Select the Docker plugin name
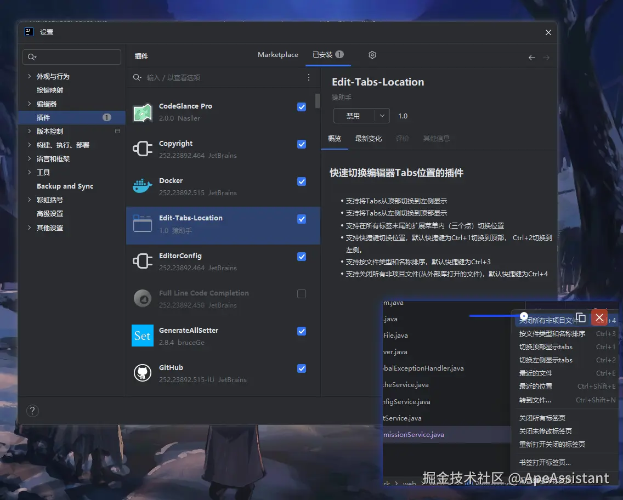The image size is (623, 500). tap(171, 181)
